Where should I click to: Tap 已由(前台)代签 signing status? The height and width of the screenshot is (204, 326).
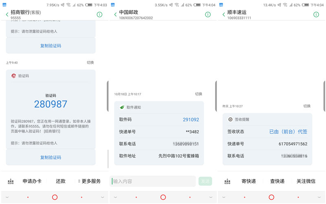tap(288, 132)
